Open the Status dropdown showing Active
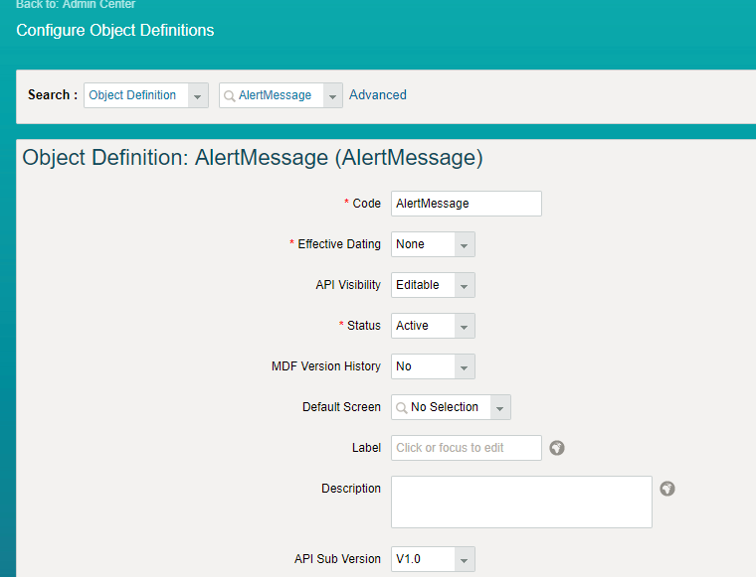756x577 pixels. coord(465,326)
